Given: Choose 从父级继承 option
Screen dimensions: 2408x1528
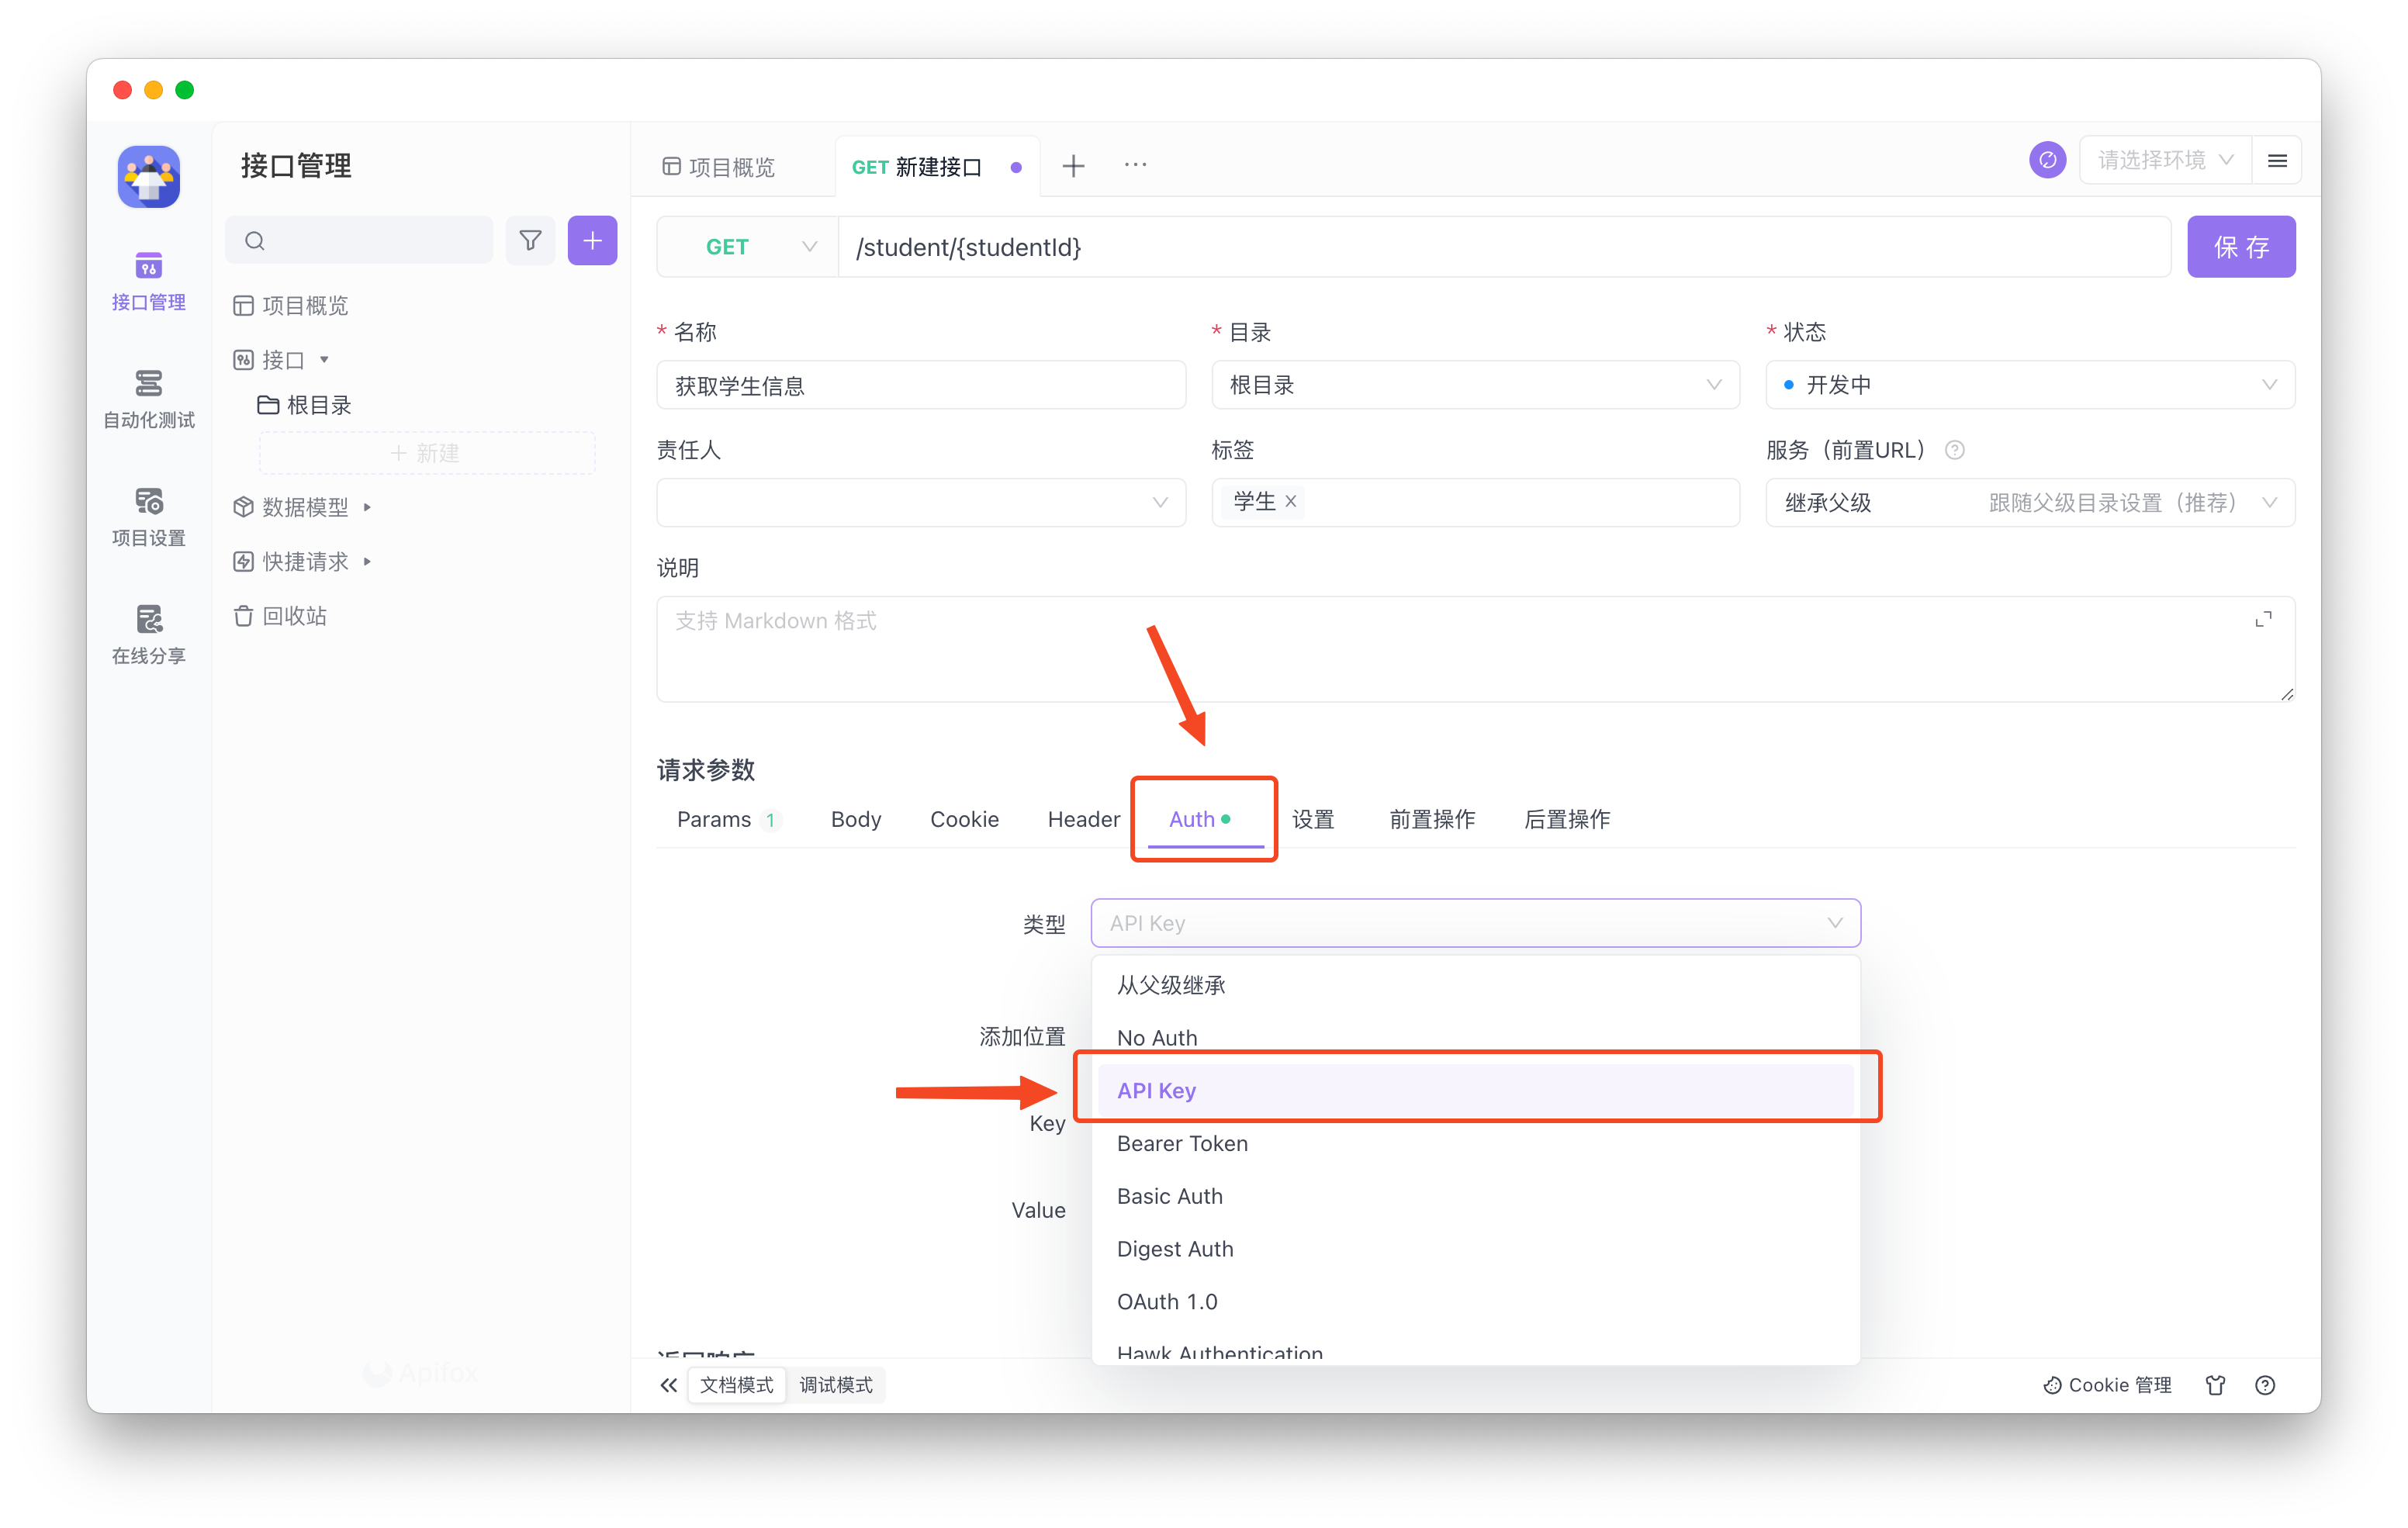Looking at the screenshot, I should [1475, 985].
